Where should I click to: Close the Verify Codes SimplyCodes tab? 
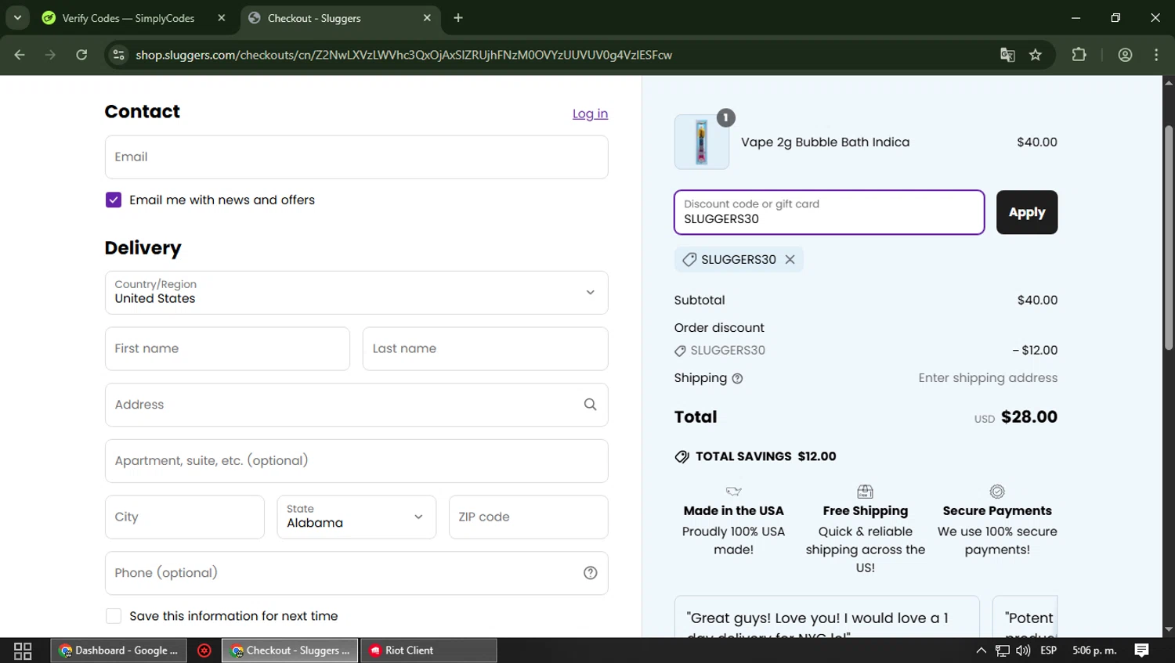(x=222, y=18)
